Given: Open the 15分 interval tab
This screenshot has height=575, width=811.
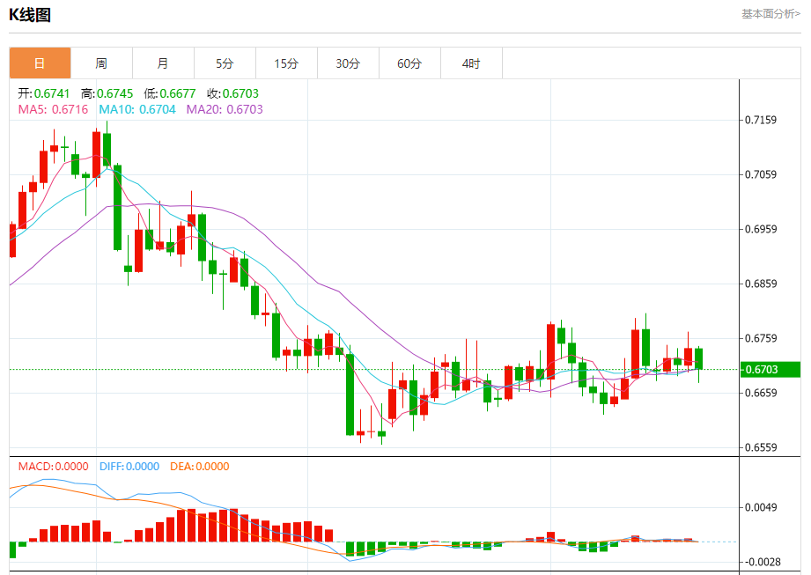Looking at the screenshot, I should pos(286,63).
